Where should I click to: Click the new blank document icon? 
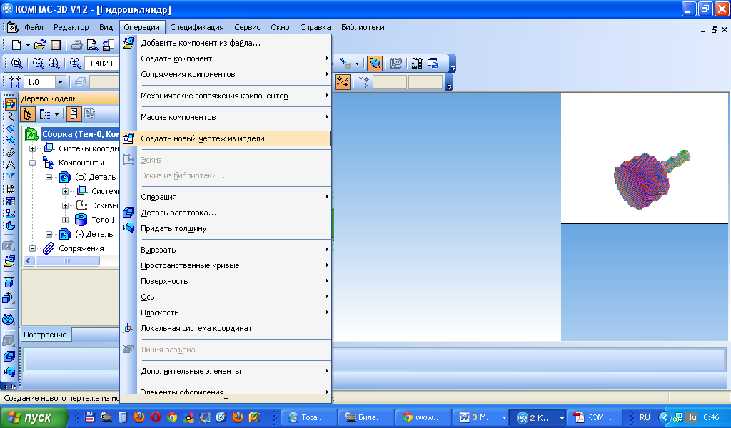click(x=16, y=45)
